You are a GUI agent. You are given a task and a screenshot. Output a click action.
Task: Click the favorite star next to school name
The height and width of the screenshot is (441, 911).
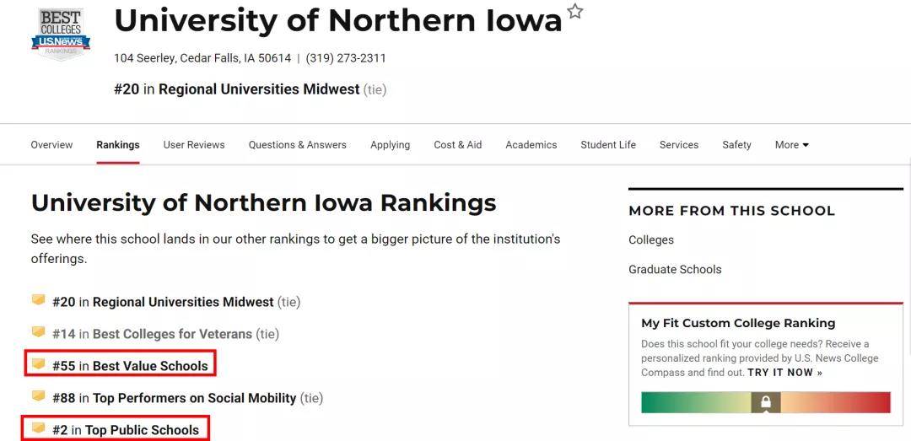pyautogui.click(x=574, y=11)
